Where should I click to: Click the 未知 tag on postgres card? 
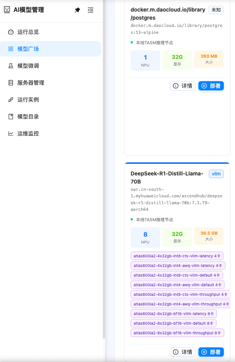[216, 10]
